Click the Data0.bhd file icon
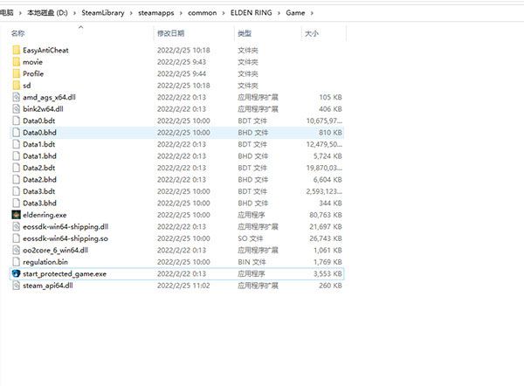 [x=17, y=133]
